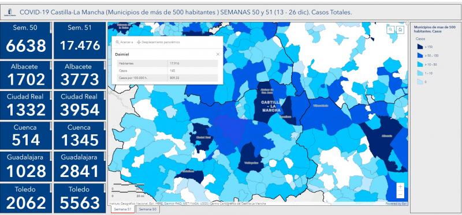Click Toledo 5563 indicator tile
The height and width of the screenshot is (215, 462).
80,198
